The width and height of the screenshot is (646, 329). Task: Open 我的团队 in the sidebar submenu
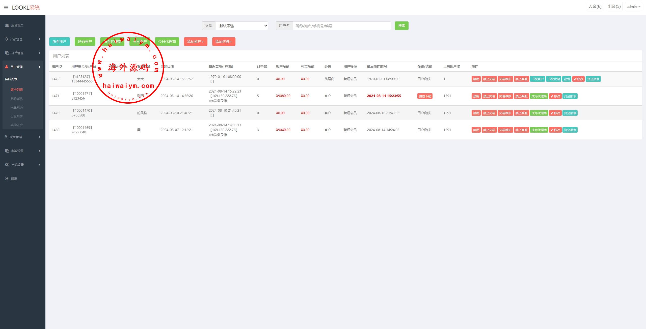coord(16,99)
